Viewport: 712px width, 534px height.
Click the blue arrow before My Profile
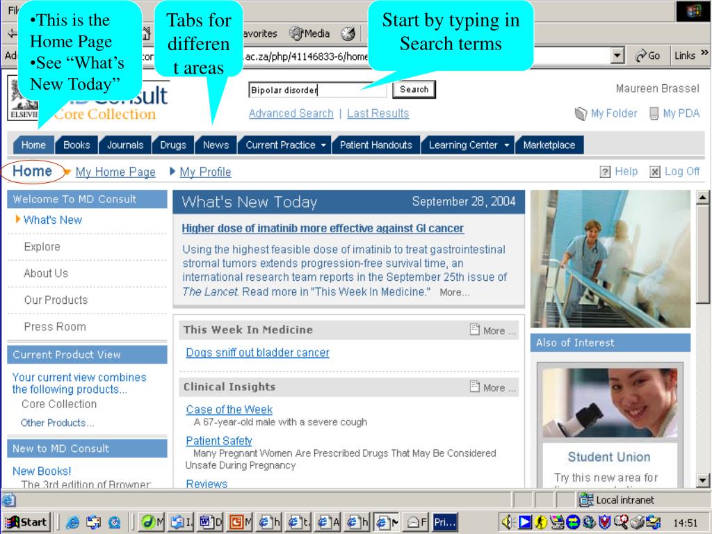coord(172,171)
